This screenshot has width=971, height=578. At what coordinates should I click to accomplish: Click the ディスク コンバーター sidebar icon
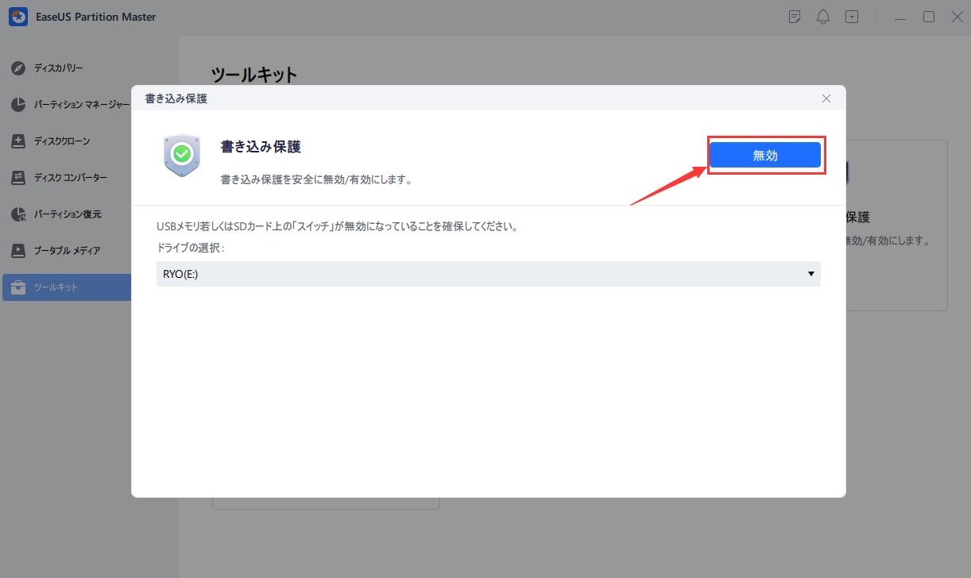(x=18, y=178)
